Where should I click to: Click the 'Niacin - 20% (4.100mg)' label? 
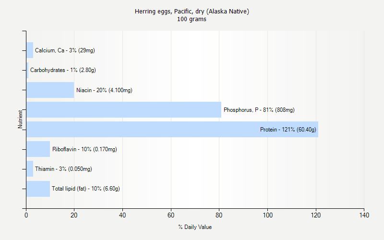tap(104, 90)
